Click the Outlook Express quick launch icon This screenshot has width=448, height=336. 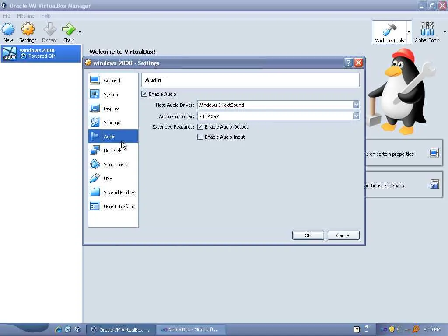68,329
